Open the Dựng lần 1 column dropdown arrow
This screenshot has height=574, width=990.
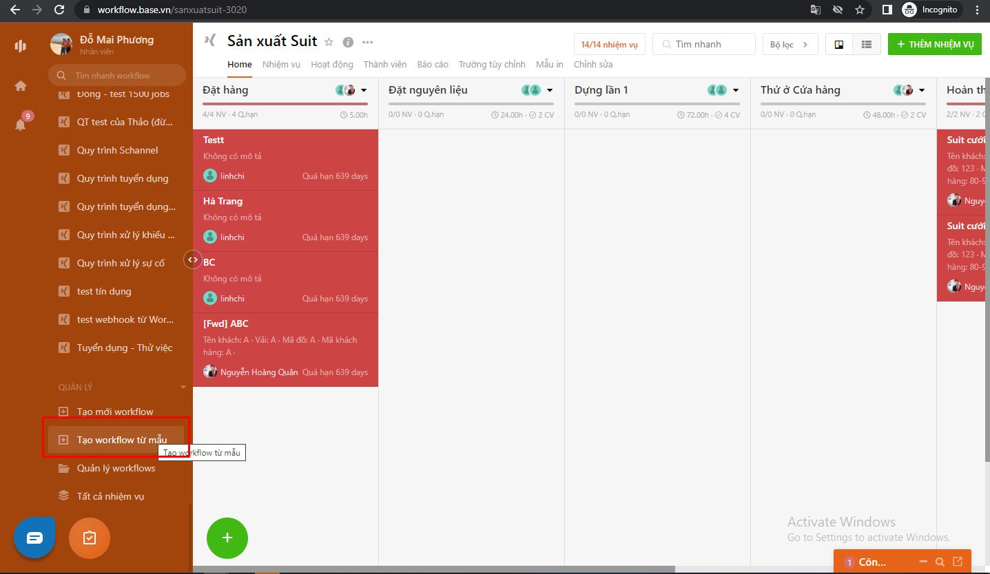(x=736, y=89)
